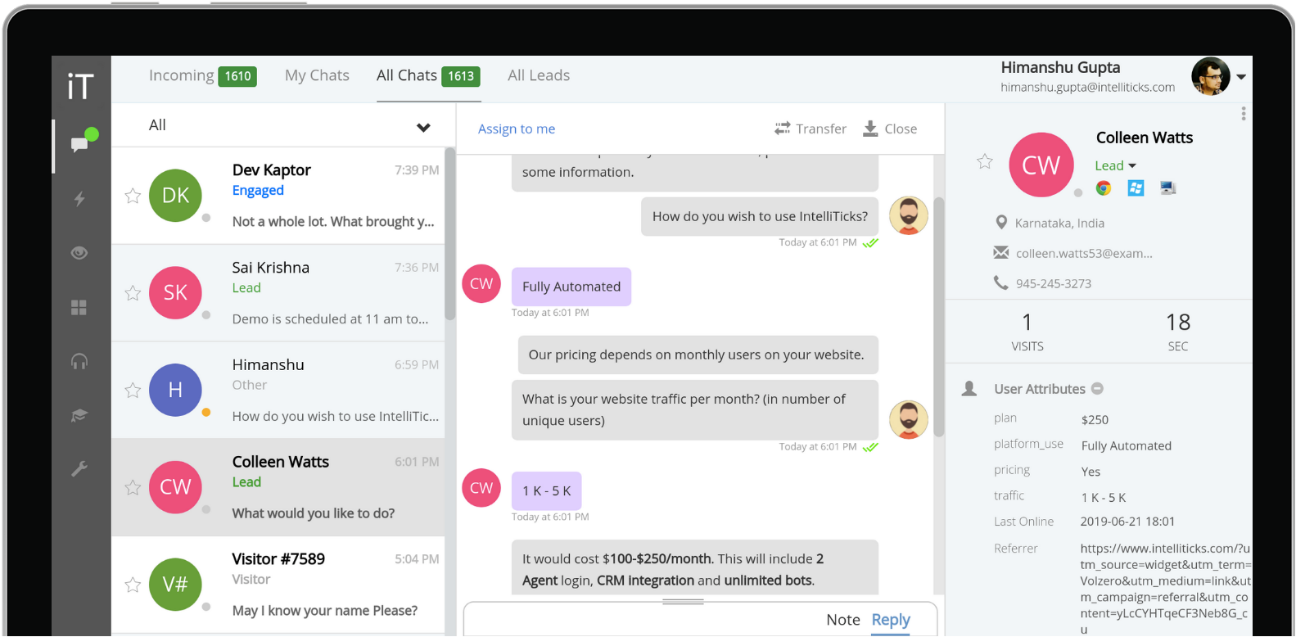Expand the All chats filter dropdown
1296x637 pixels.
pos(423,127)
